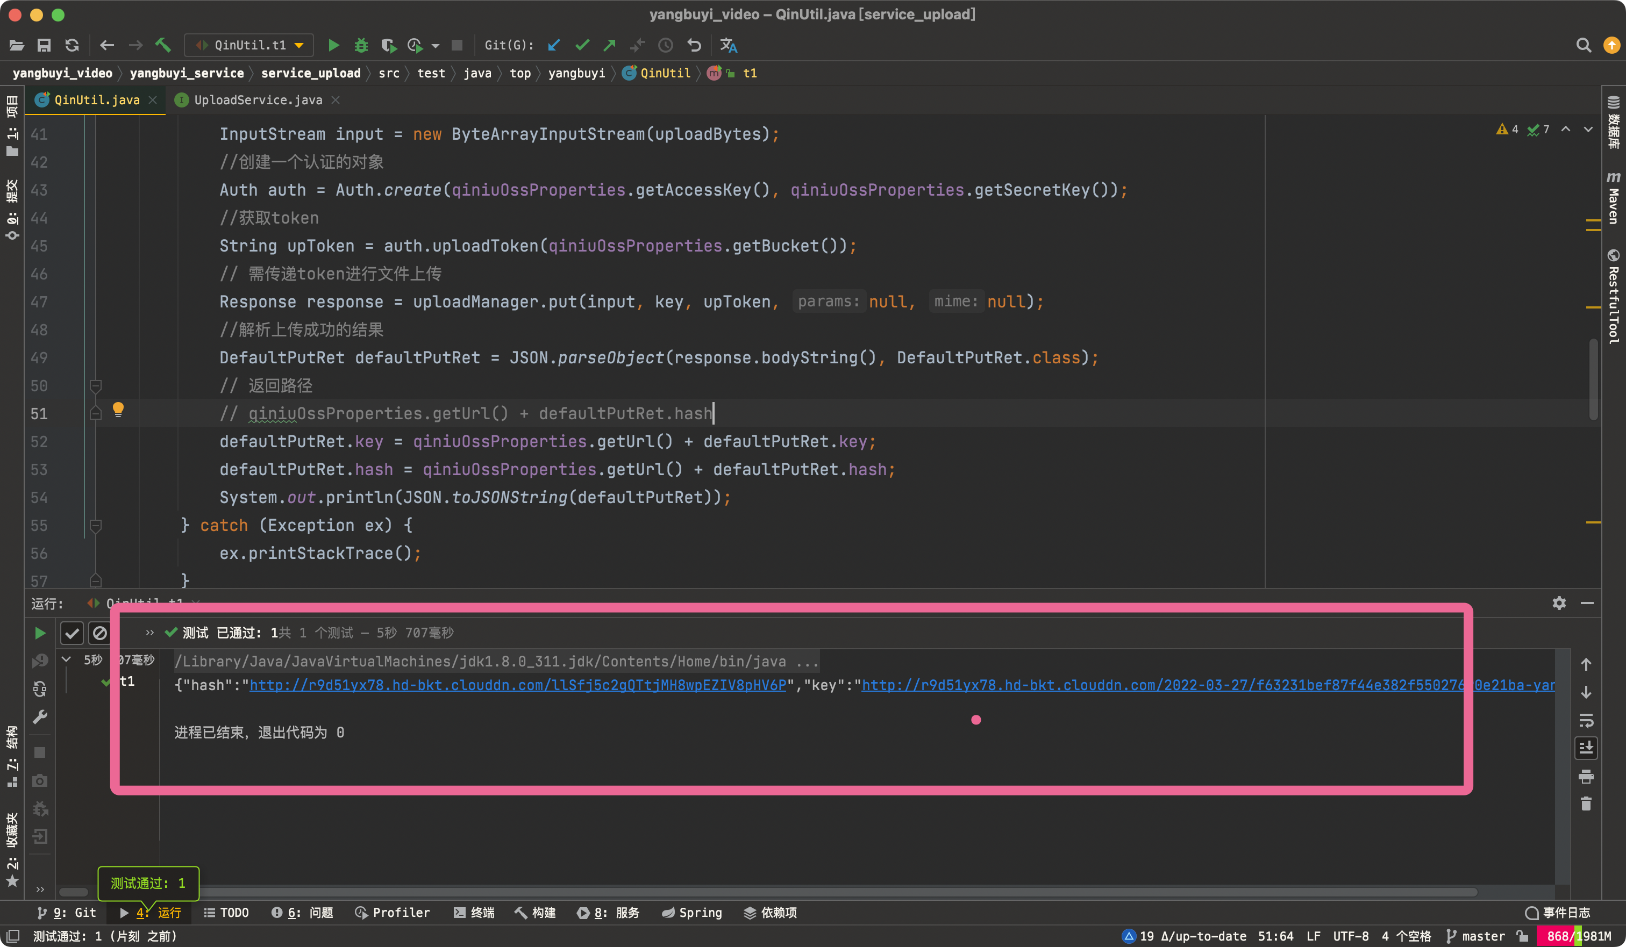Open the terminal (终端) tool window

pyautogui.click(x=474, y=913)
